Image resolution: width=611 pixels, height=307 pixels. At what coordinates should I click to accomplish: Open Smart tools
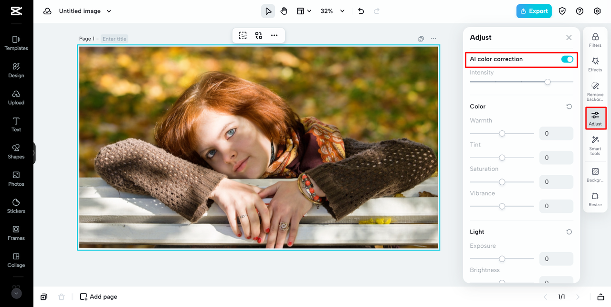coord(595,145)
